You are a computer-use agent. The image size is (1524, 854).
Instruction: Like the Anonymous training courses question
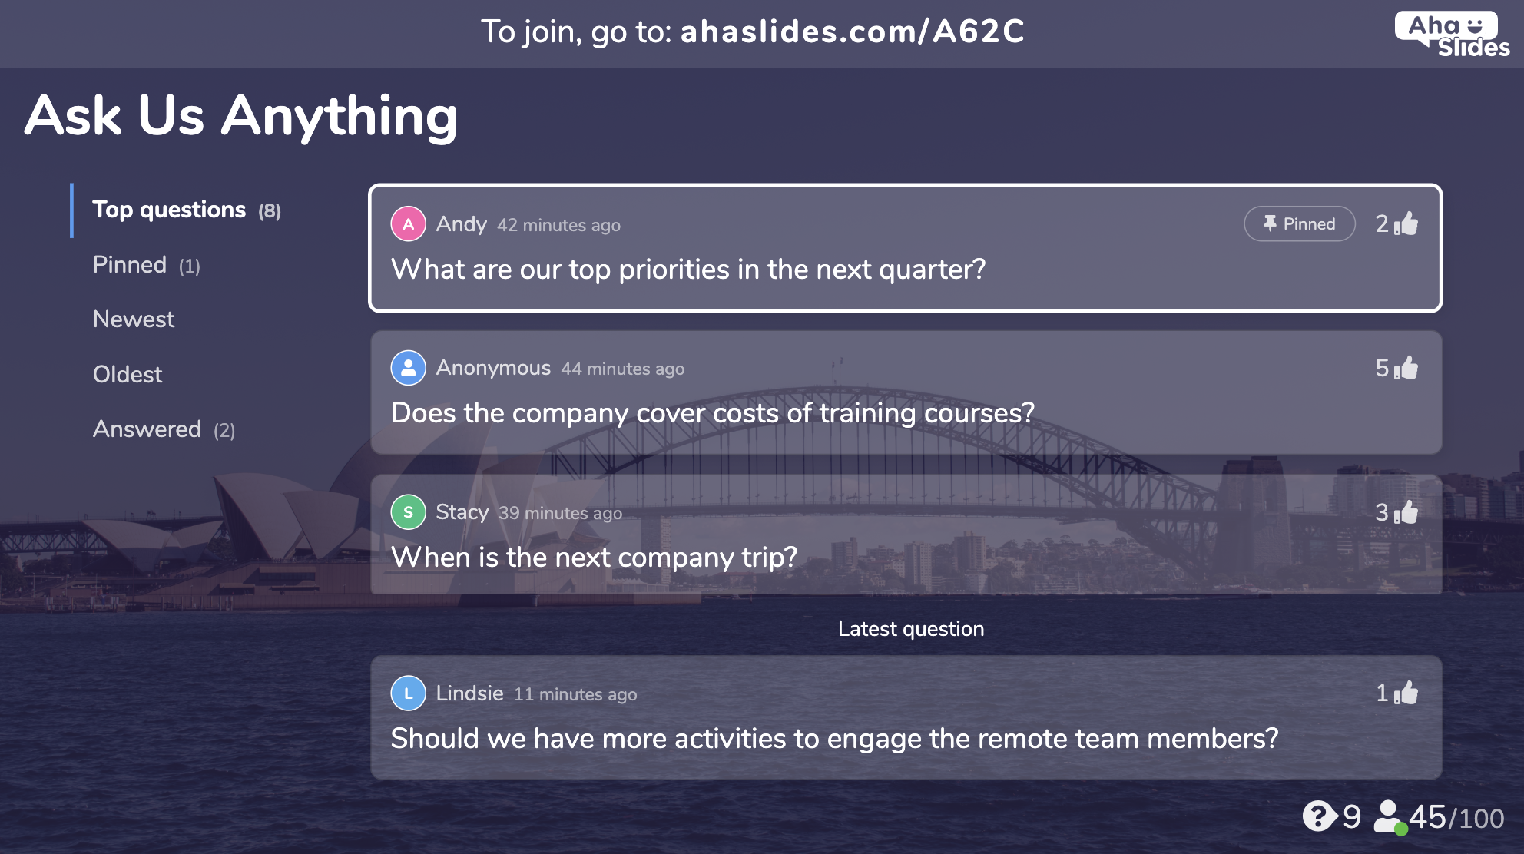(x=1406, y=368)
